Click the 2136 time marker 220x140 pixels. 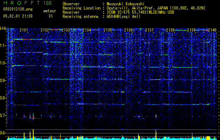coord(128,30)
